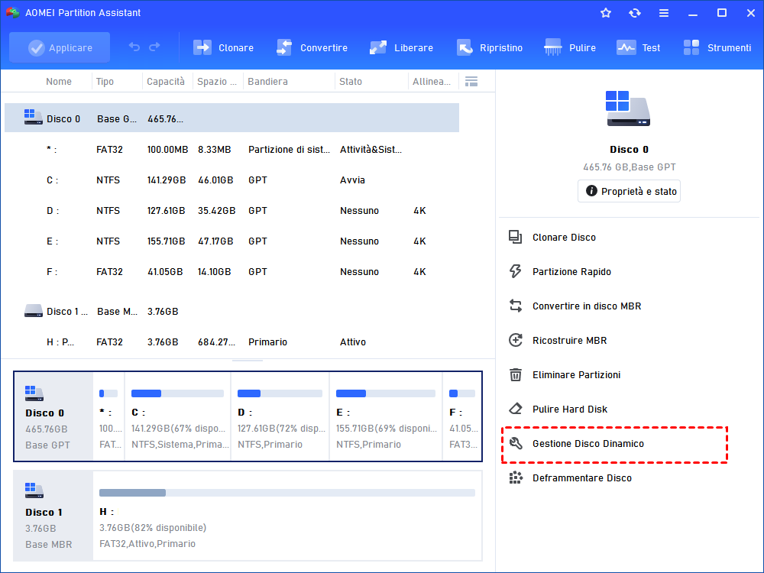Click the Ricostruire MBR icon
The height and width of the screenshot is (573, 764).
[x=516, y=340]
